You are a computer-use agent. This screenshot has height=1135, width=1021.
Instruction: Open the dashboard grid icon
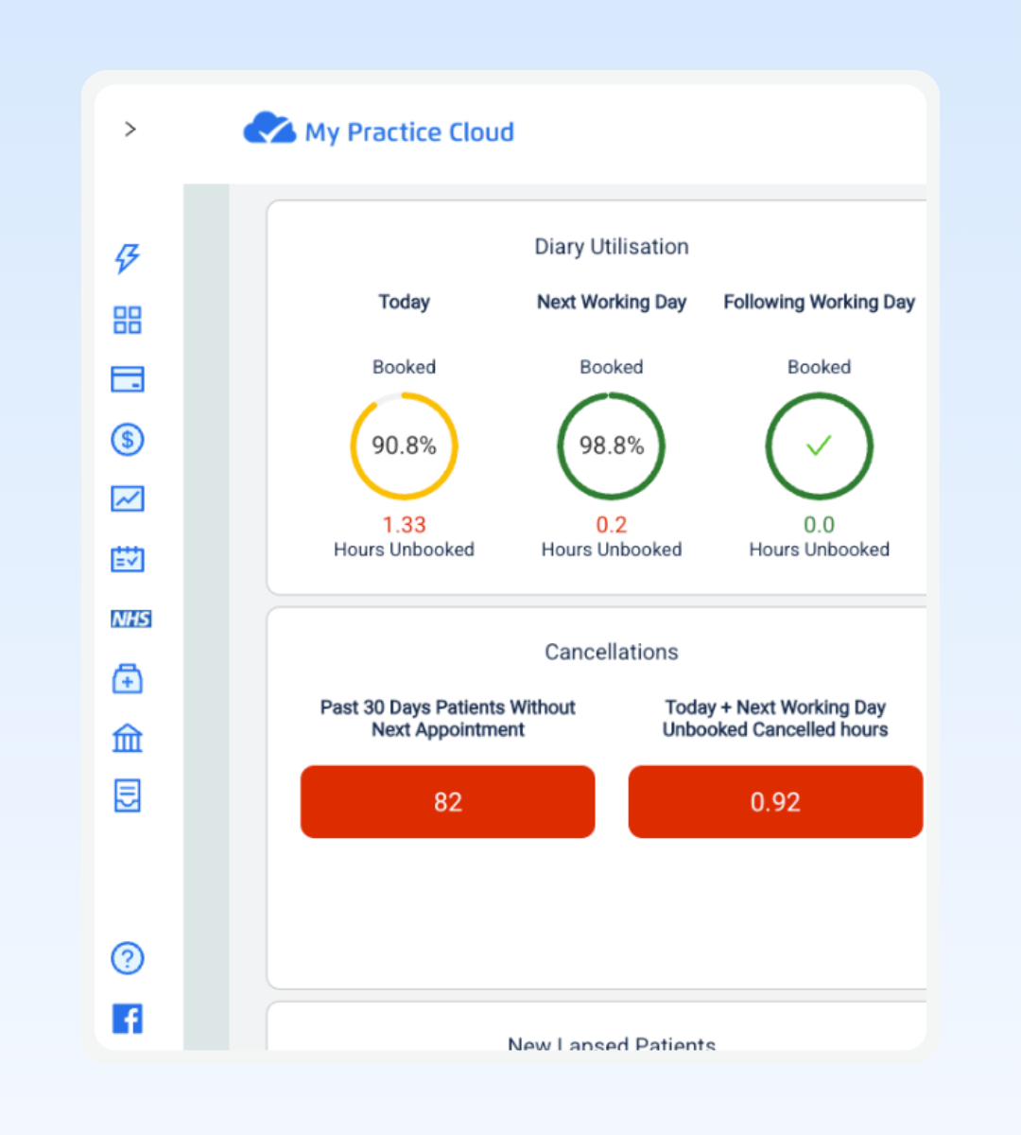pos(128,320)
